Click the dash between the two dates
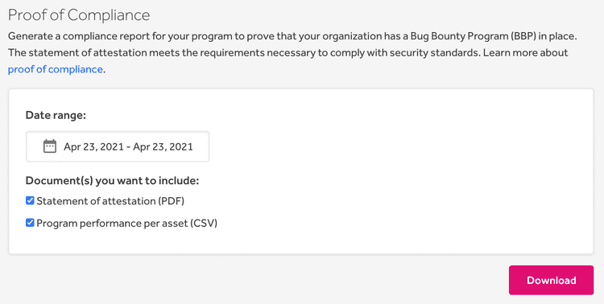Screen dimensions: 604x304 point(128,147)
